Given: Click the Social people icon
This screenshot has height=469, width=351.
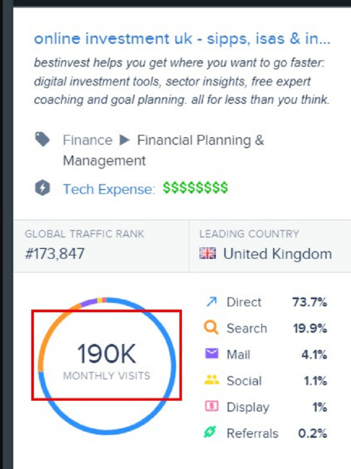Looking at the screenshot, I should coord(212,380).
